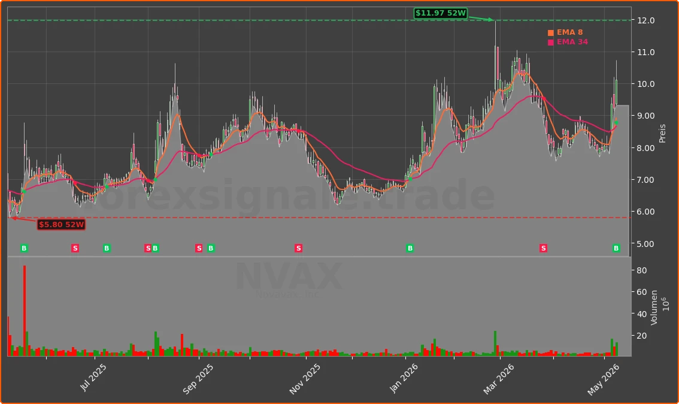This screenshot has height=404, width=679.
Task: Click the 8.00 price axis value
Action: coord(645,148)
